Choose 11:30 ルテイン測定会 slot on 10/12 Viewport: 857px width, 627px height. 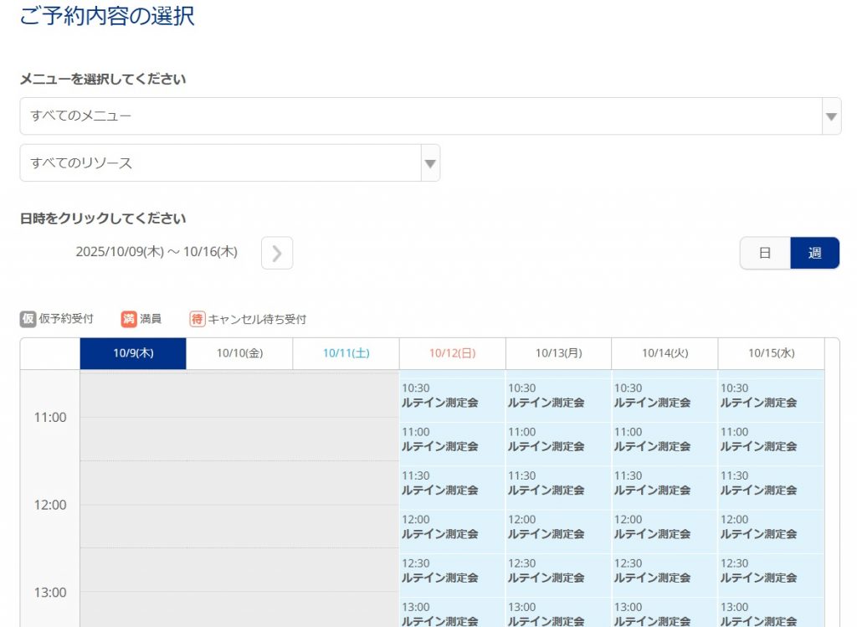[x=452, y=484]
